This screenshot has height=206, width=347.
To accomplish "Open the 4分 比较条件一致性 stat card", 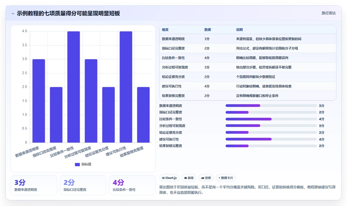I will [132, 185].
